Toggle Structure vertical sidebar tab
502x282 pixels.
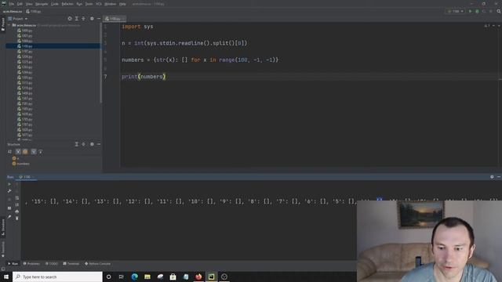tap(3, 227)
